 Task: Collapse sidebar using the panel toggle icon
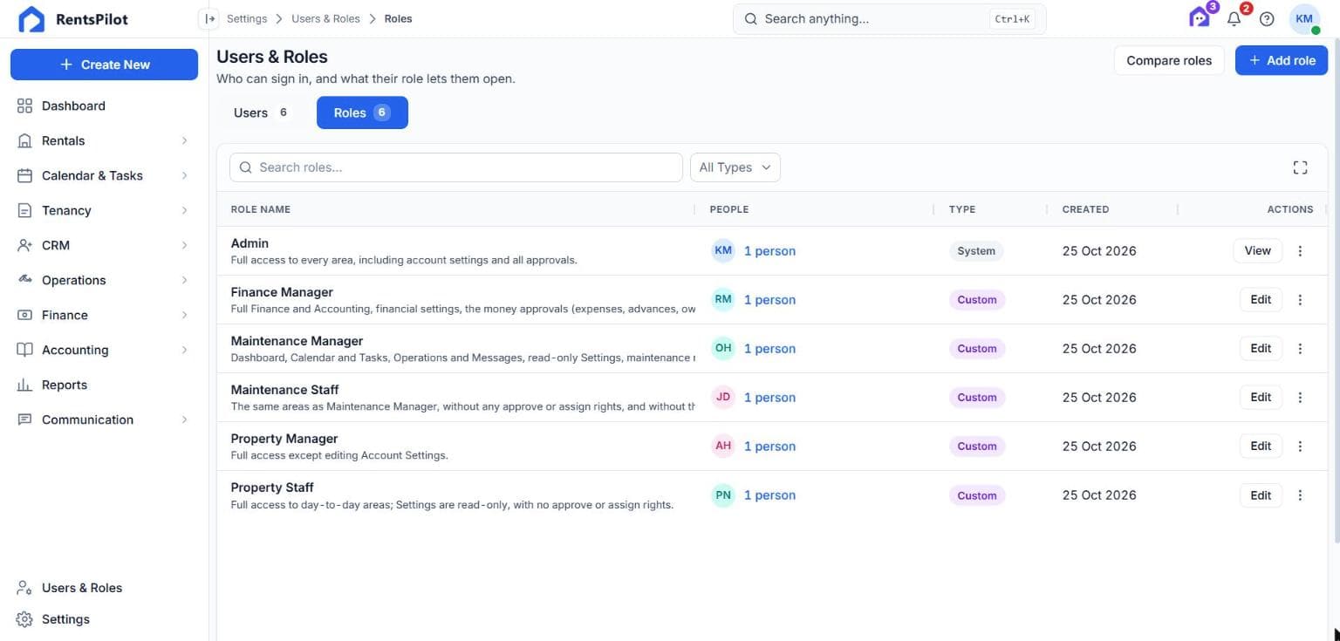[x=209, y=18]
